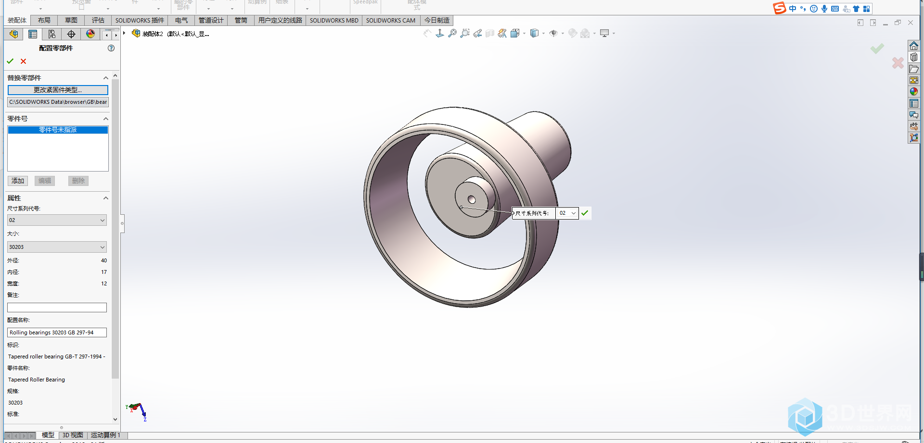The image size is (924, 443).
Task: Click Zoom to Area icon
Action: tap(464, 33)
